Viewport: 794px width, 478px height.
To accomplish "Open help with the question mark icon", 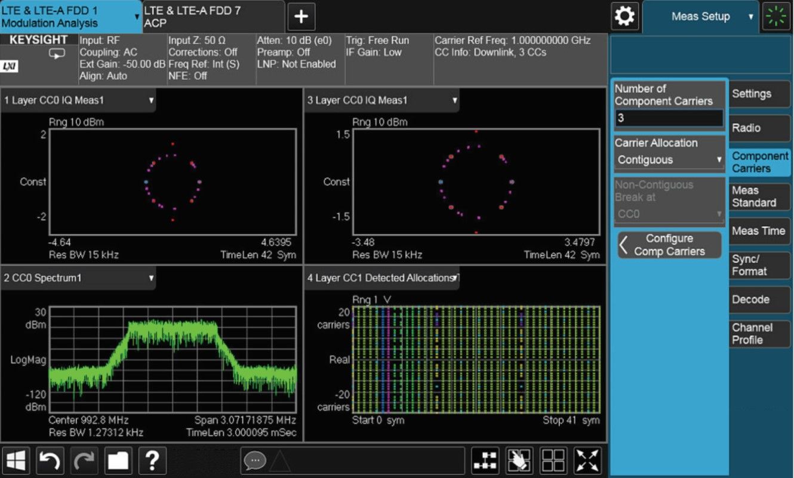I will [x=152, y=461].
